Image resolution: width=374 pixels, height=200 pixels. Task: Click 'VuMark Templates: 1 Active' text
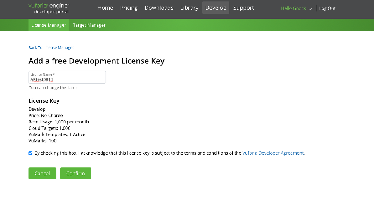(x=57, y=134)
